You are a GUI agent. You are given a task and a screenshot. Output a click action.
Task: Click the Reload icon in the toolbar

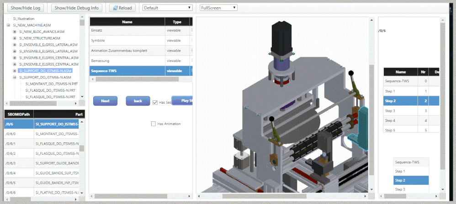116,8
